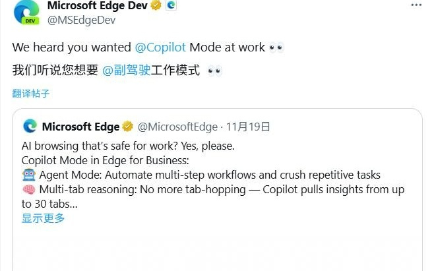Click the brain emoji before Multi-tab reasoning

pos(28,190)
